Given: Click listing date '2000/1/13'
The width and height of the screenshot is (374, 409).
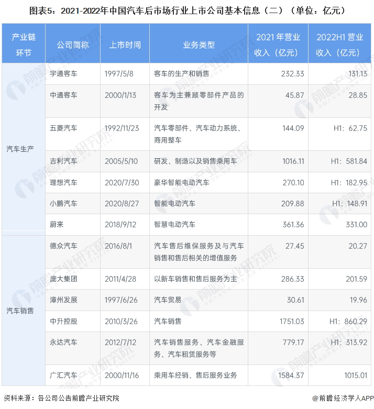Looking at the screenshot, I should coord(120,95).
